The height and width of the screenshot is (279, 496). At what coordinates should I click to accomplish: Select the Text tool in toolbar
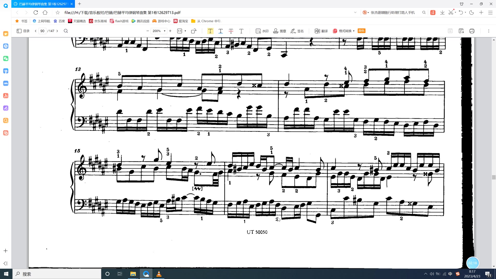click(210, 31)
